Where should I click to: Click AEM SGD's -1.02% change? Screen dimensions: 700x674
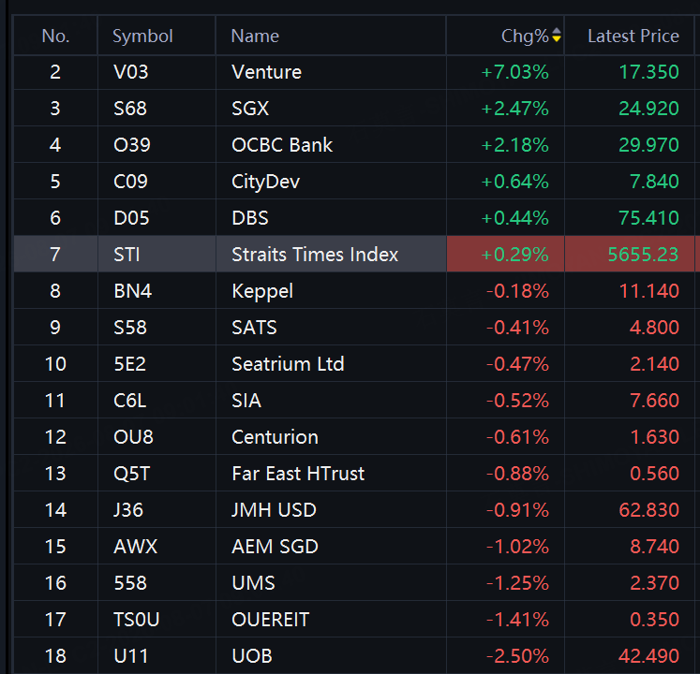pos(517,547)
